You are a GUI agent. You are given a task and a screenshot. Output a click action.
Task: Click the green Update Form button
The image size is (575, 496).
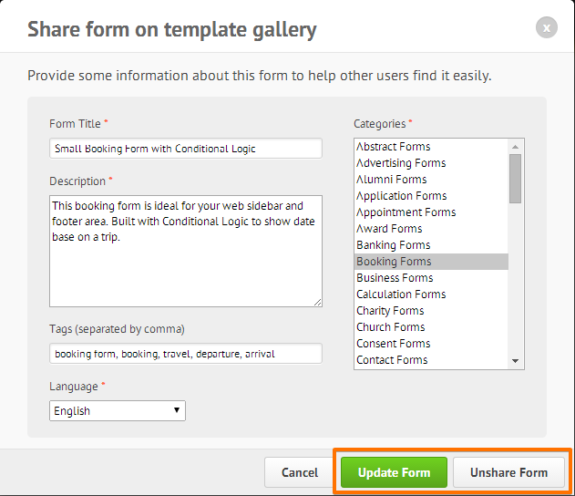(394, 472)
